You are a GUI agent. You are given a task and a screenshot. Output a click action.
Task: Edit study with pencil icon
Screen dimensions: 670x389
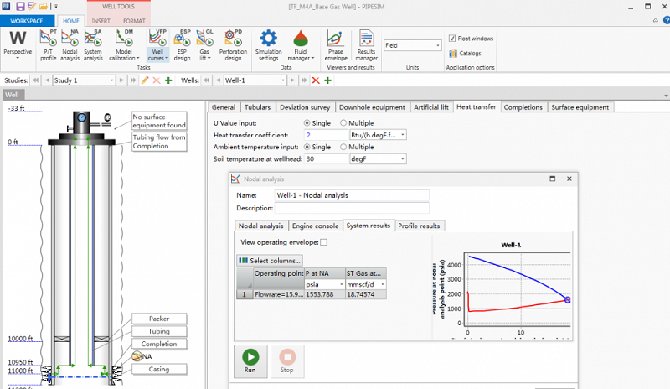[145, 80]
